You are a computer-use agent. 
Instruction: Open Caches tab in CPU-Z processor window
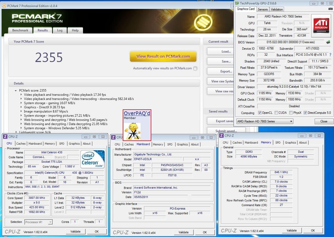point(21,144)
